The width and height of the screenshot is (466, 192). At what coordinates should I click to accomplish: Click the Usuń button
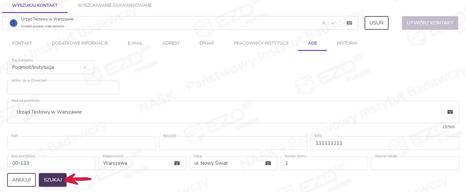click(376, 23)
